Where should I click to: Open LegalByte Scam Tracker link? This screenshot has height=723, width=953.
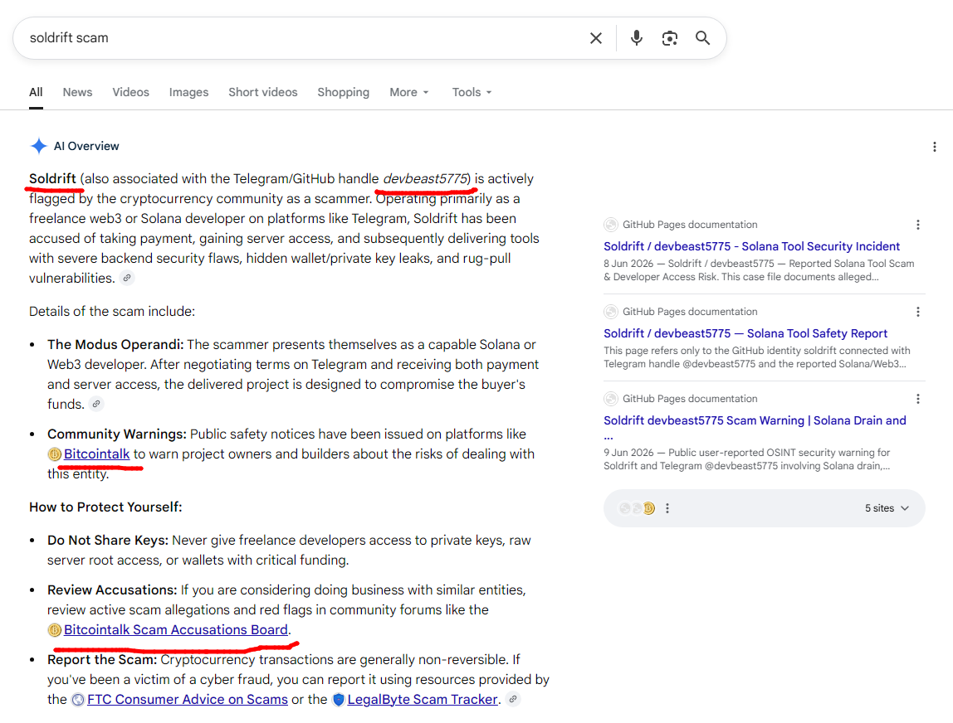pyautogui.click(x=423, y=699)
